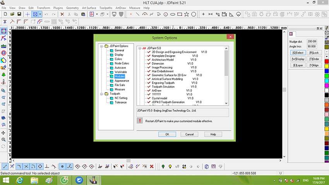The image size is (329, 185).
Task: Click the paste icon in top toolbar
Action: click(83, 14)
